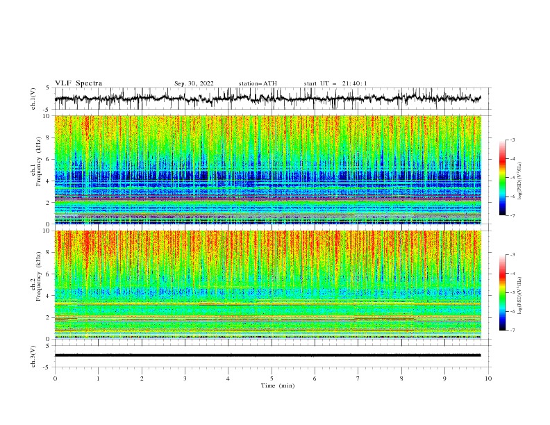This screenshot has width=550, height=425.
Task: Click the "ch.3(V)" axis label
Action: point(33,356)
